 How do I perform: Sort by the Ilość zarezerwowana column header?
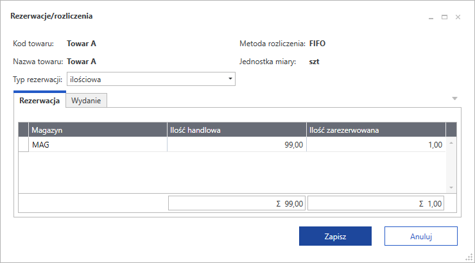[376, 130]
